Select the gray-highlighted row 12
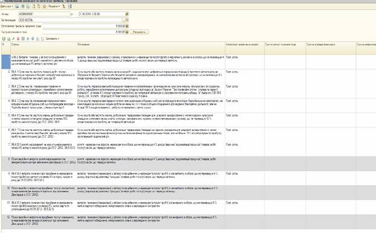This screenshot has width=376, height=233. tap(188, 222)
